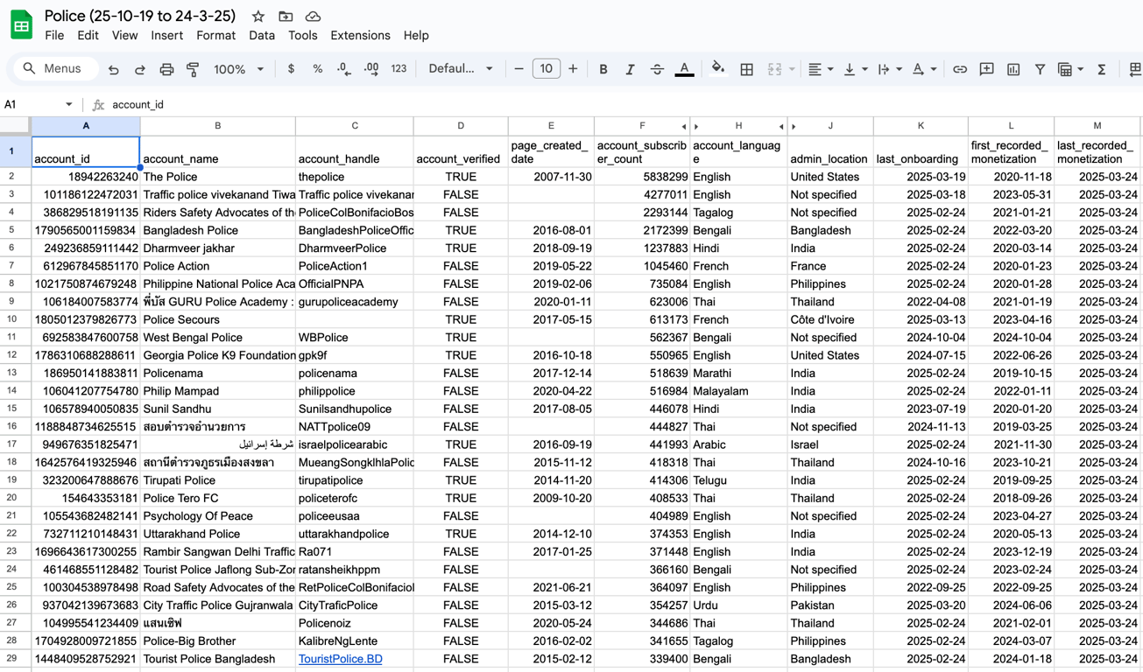Open the TouristPolice.BD link
This screenshot has width=1143, height=672.
(x=340, y=659)
